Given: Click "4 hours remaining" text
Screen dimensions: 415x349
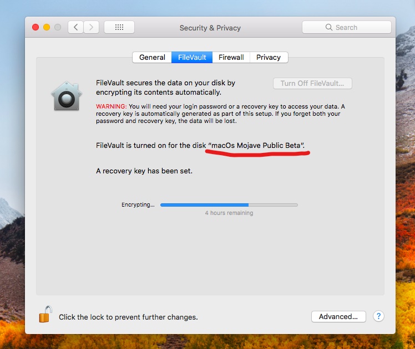Looking at the screenshot, I should click(229, 213).
